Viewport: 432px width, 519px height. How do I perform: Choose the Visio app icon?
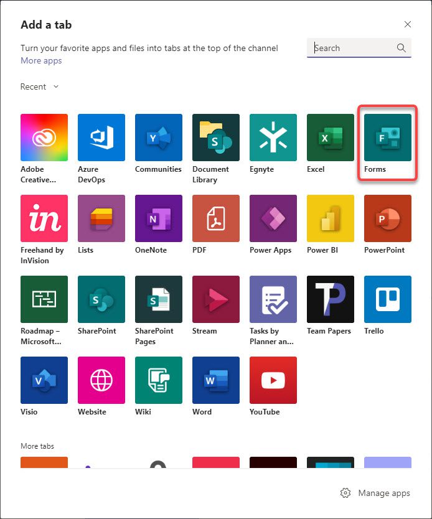click(x=44, y=380)
